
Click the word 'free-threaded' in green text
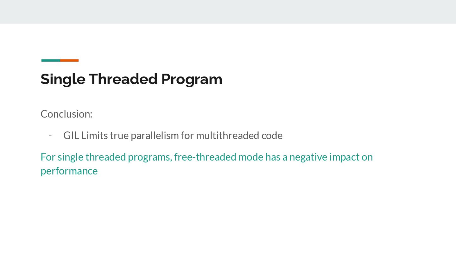[x=205, y=157]
